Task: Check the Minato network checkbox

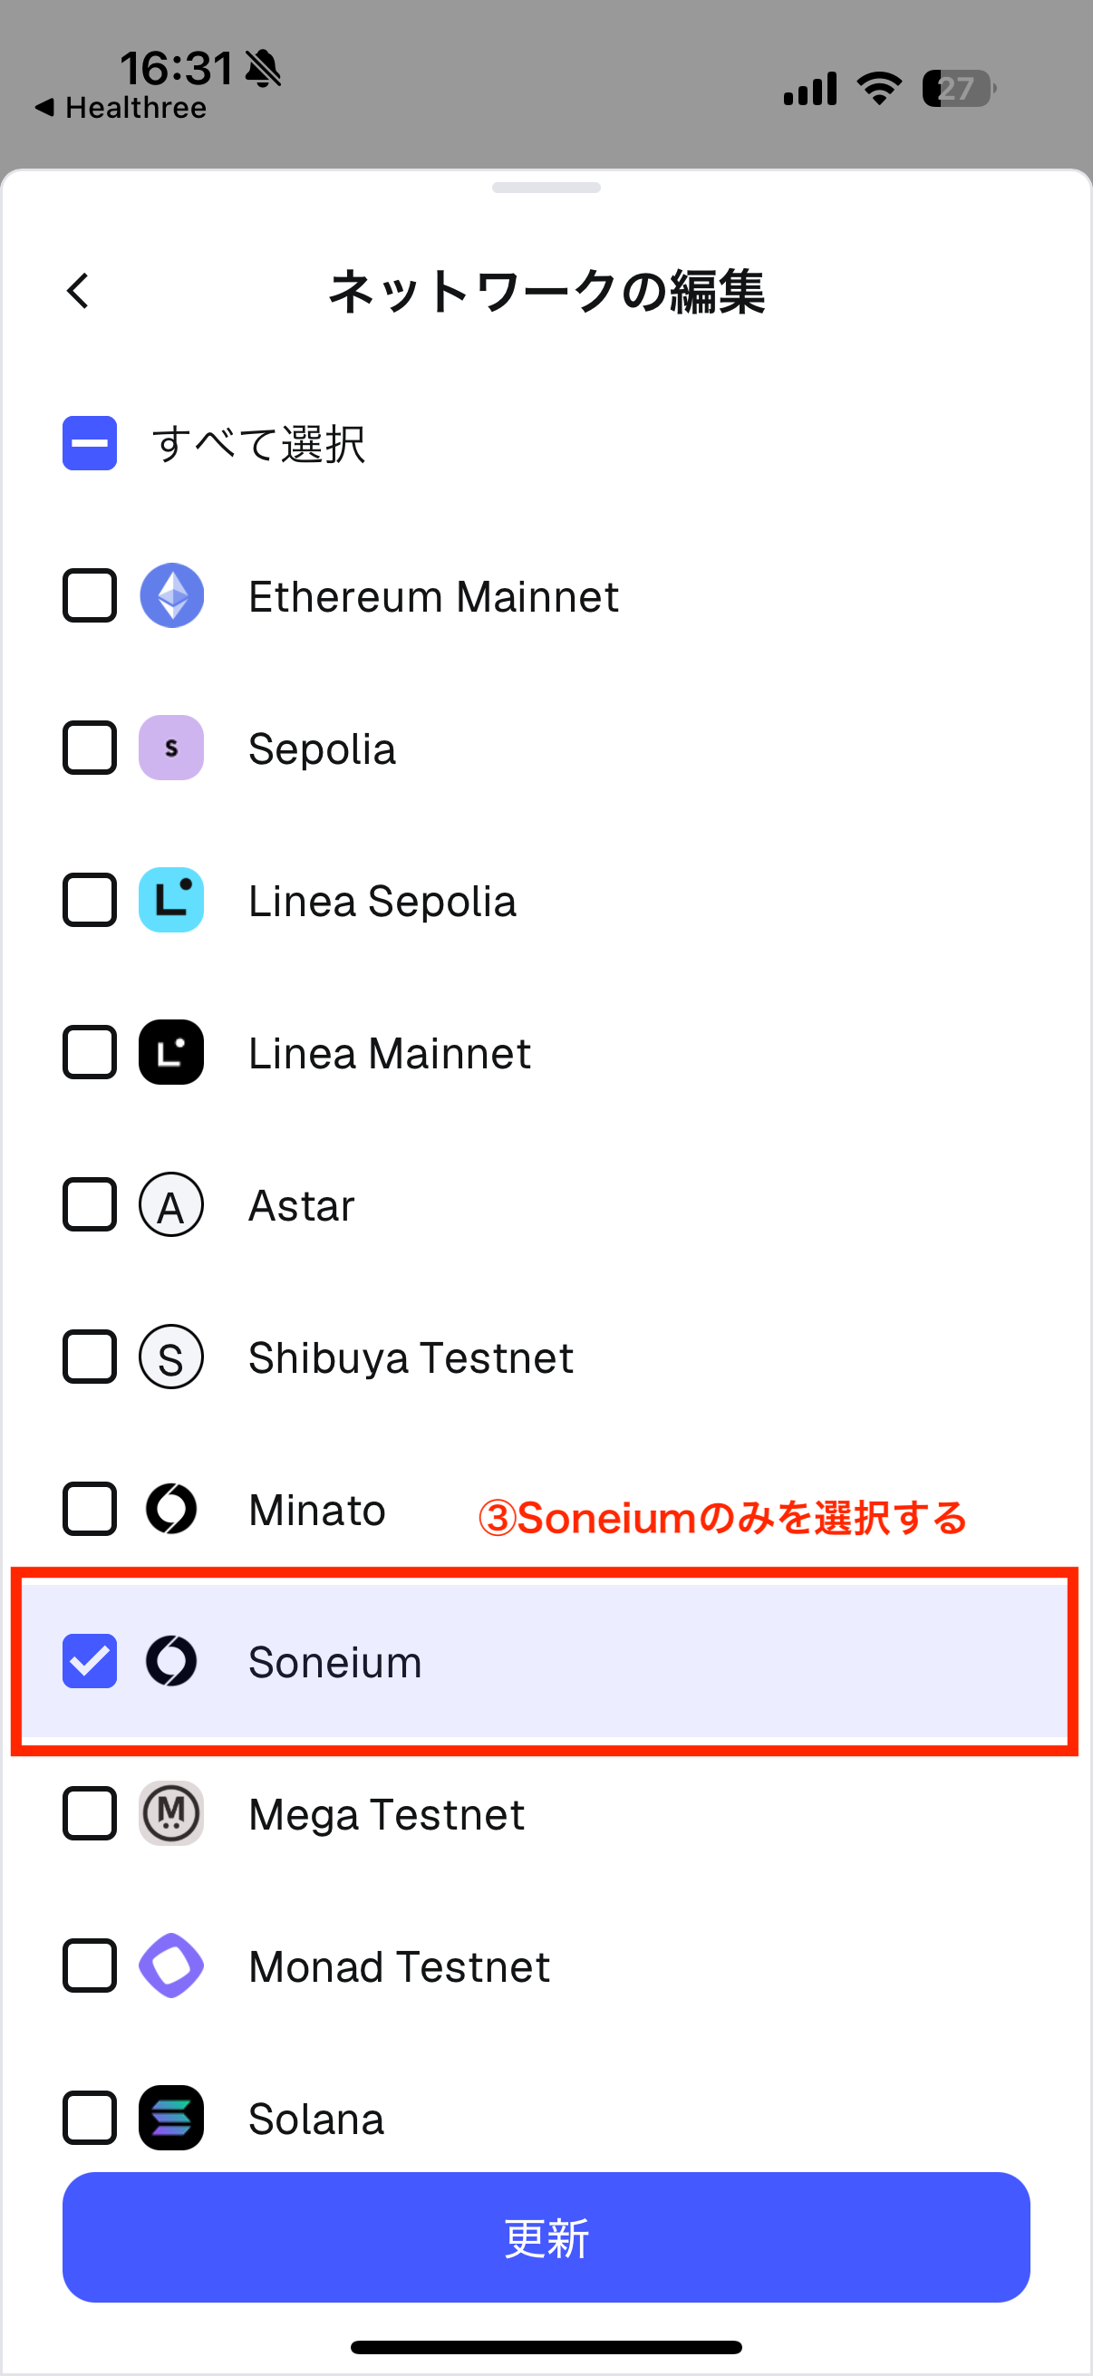Action: click(x=90, y=1509)
